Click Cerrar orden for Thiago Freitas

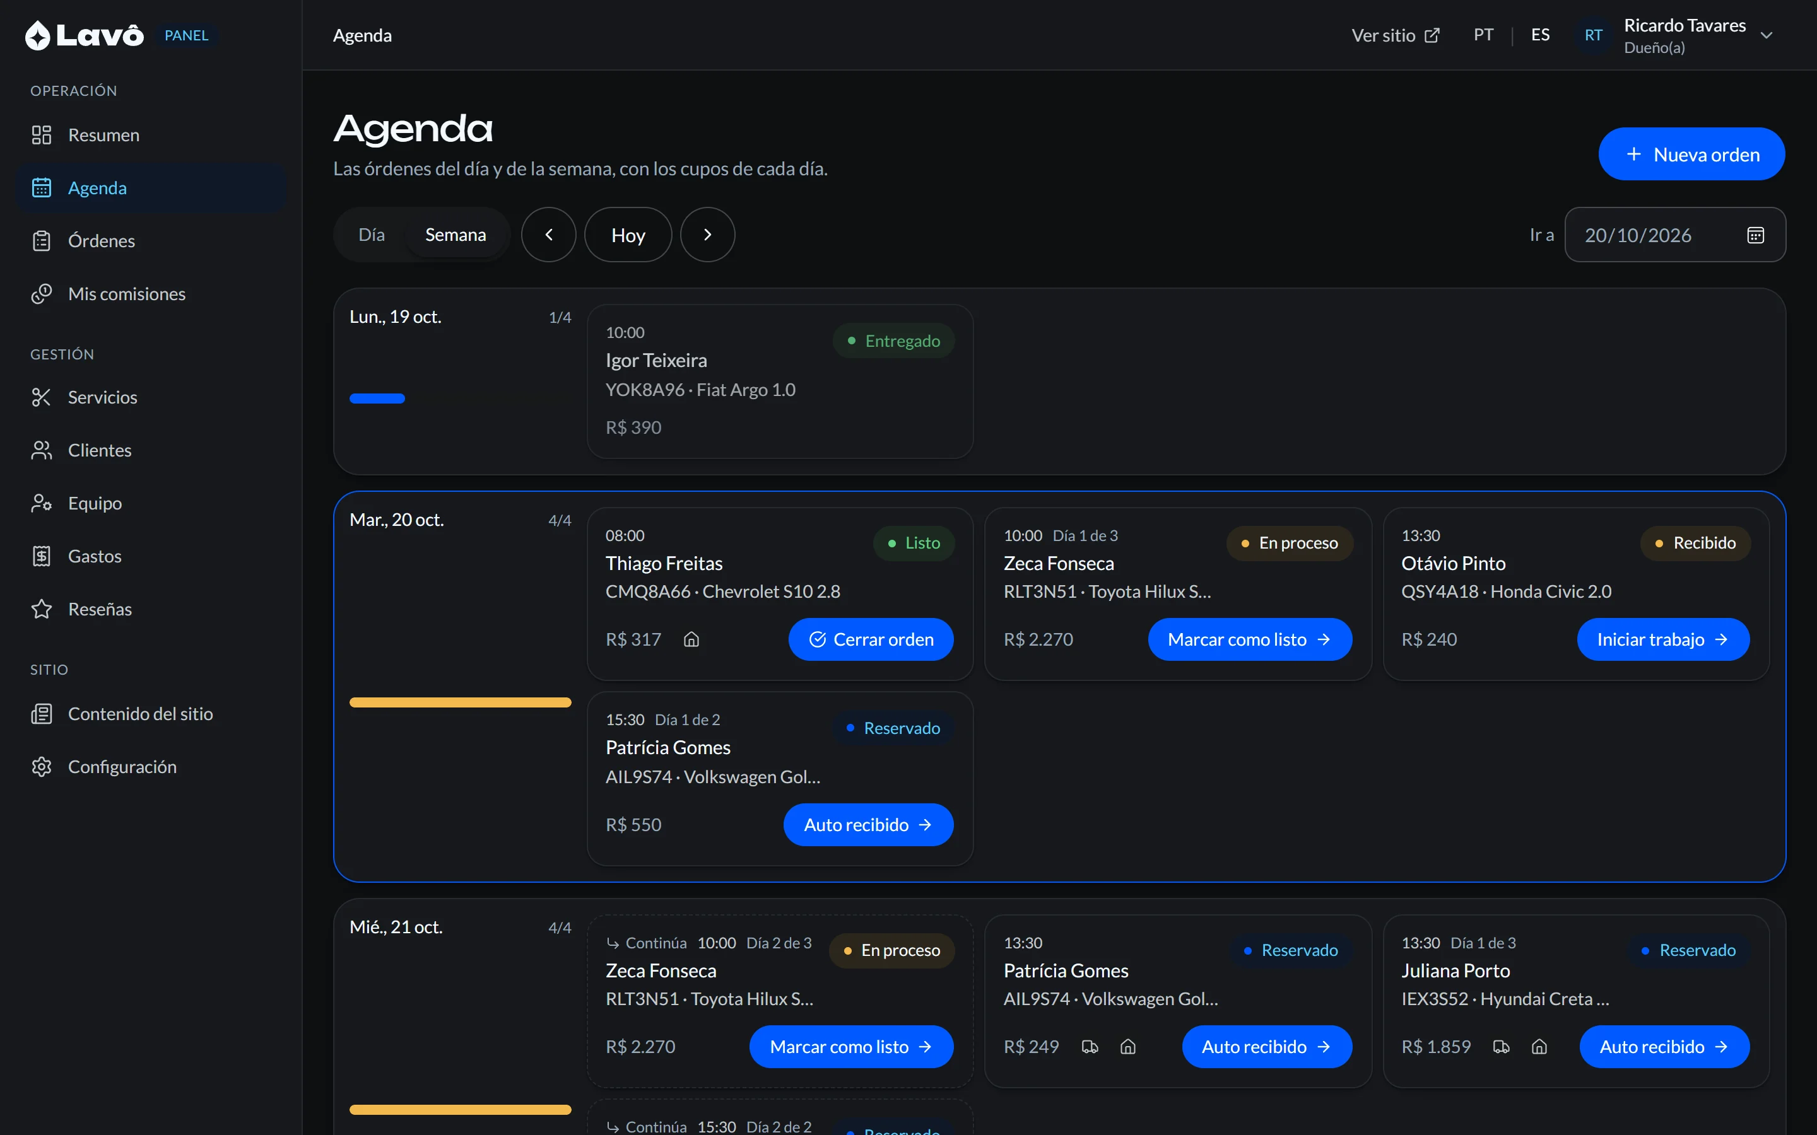[x=871, y=639]
